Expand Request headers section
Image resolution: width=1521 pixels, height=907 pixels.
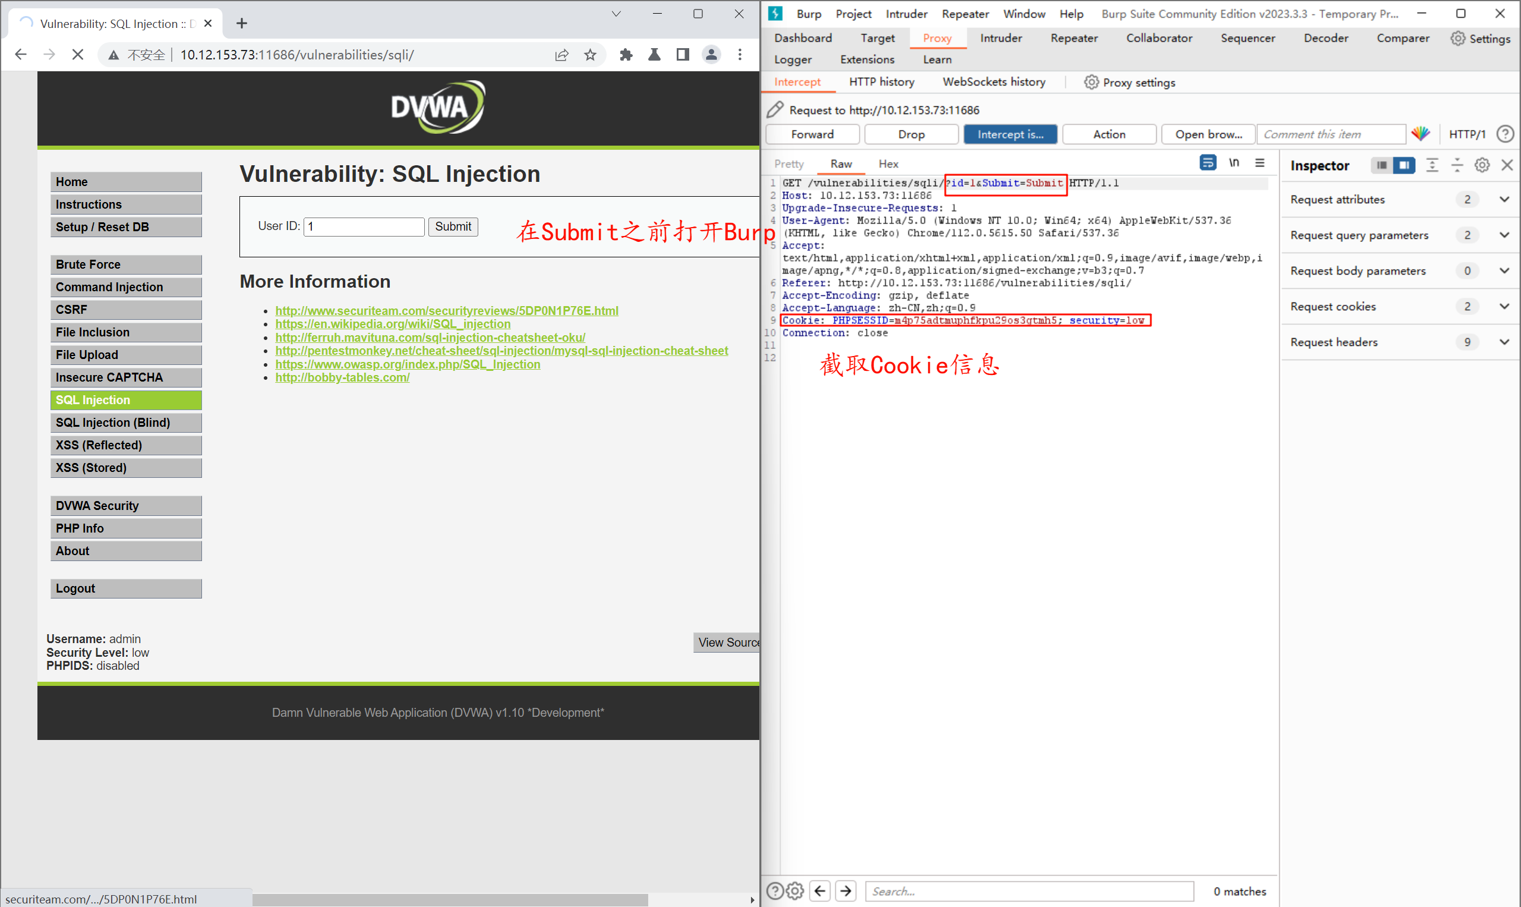1504,342
